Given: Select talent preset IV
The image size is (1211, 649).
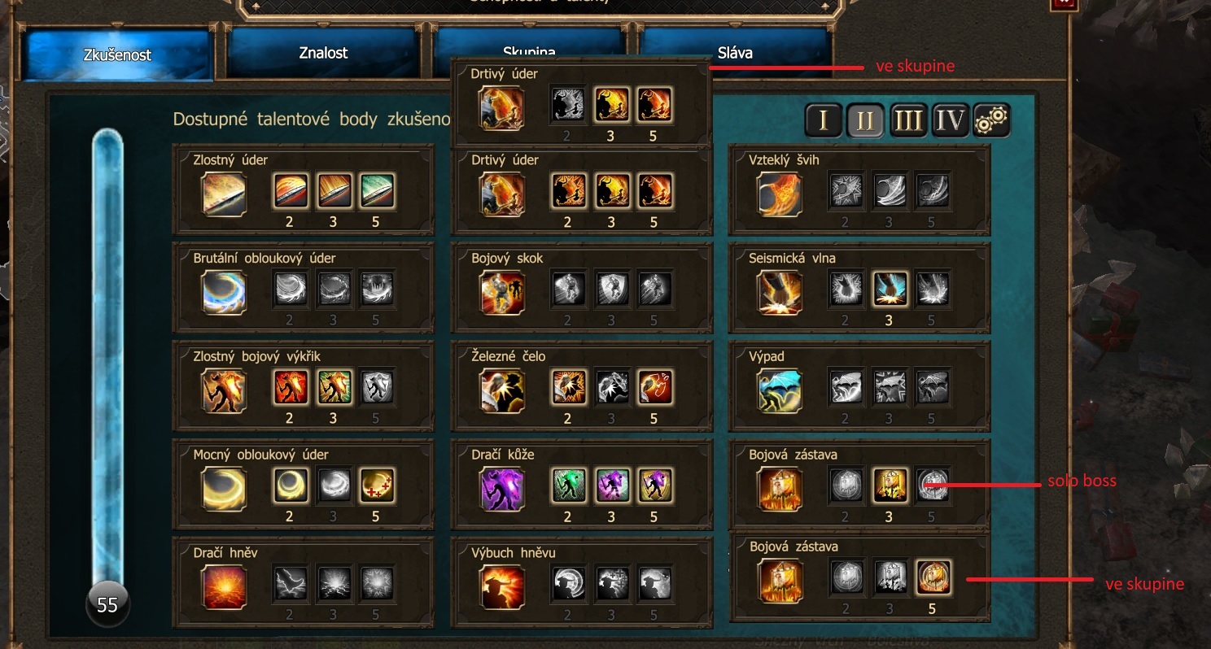Looking at the screenshot, I should pyautogui.click(x=950, y=120).
